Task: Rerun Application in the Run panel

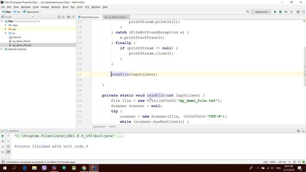Action: tap(3, 136)
